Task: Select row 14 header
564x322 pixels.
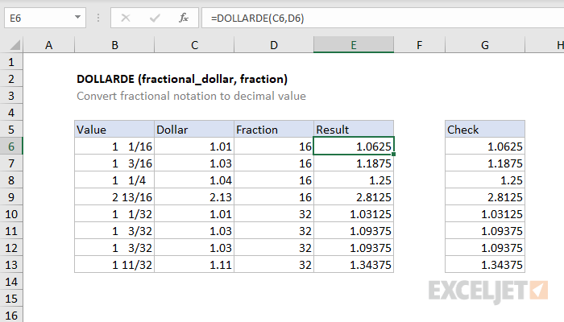Action: pyautogui.click(x=11, y=282)
